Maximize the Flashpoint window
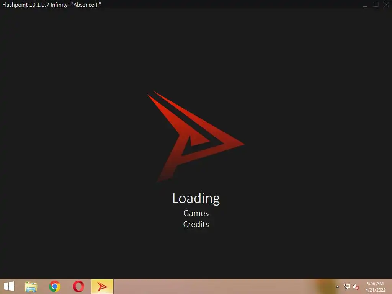The image size is (392, 294). point(376,4)
